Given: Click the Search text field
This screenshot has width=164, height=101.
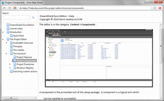Looking at the screenshot, I should (x=17, y=17).
